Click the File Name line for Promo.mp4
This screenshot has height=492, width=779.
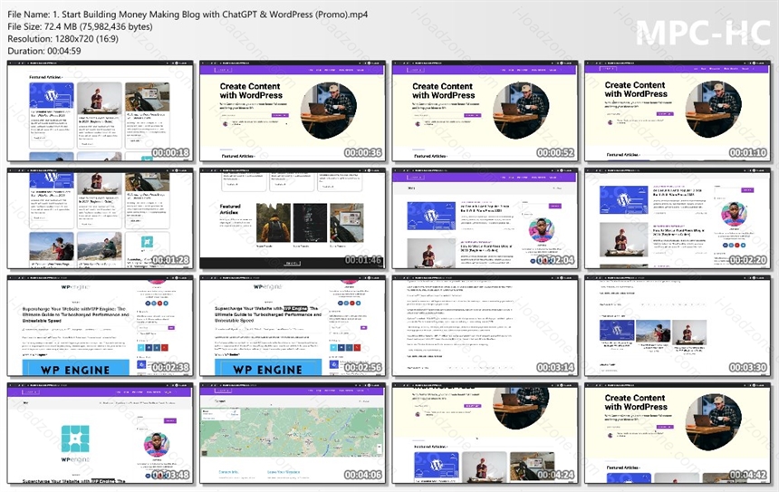pyautogui.click(x=188, y=14)
